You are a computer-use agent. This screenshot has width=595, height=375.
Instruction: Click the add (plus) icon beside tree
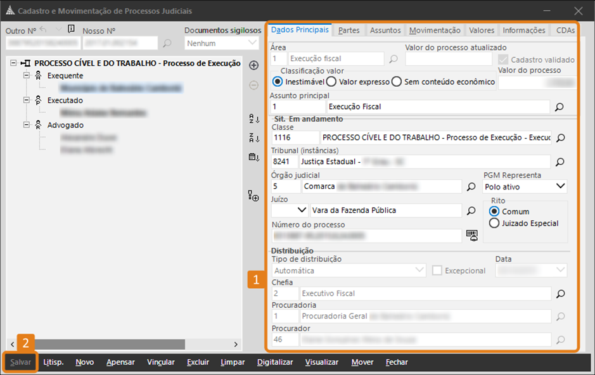pyautogui.click(x=253, y=65)
